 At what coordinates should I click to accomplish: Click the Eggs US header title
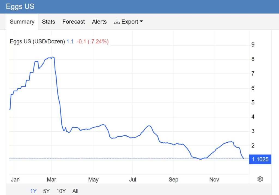tap(20, 7)
